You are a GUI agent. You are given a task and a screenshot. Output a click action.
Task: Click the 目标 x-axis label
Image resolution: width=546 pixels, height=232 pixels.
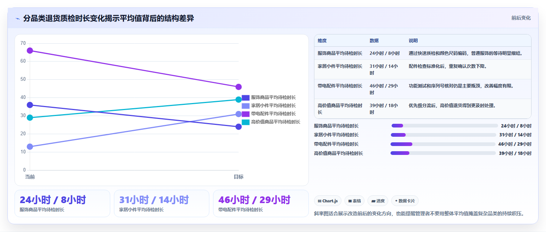pyautogui.click(x=239, y=177)
